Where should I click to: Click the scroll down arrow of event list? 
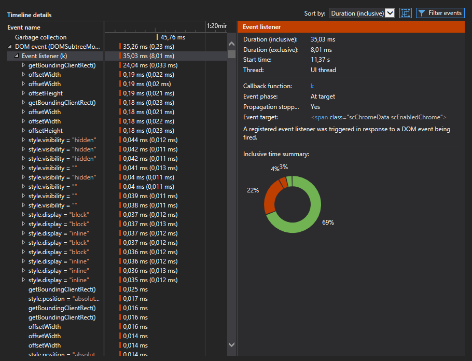point(231,344)
